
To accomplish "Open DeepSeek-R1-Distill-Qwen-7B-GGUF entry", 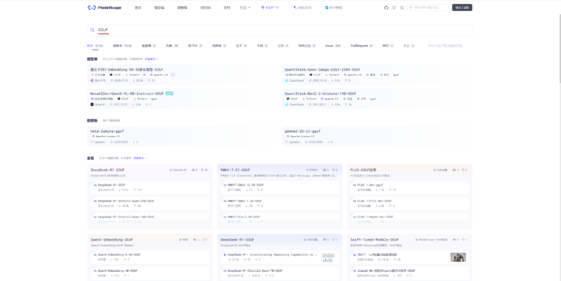I will [255, 271].
